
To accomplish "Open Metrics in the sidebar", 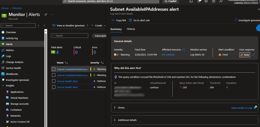I will click(x=10, y=50).
